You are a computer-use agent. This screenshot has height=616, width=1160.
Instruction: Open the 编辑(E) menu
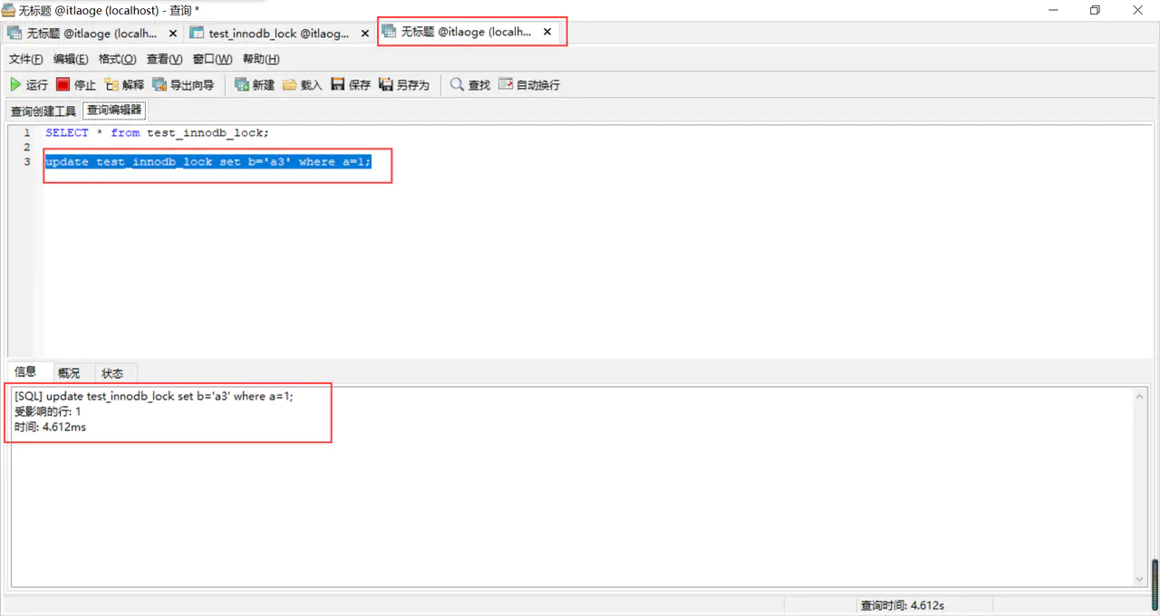click(71, 59)
